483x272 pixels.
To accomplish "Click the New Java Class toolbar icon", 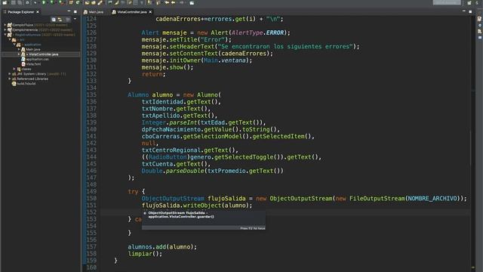I will [x=77, y=2].
